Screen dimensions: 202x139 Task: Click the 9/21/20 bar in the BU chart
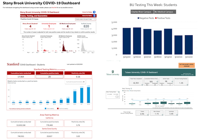(189, 45)
